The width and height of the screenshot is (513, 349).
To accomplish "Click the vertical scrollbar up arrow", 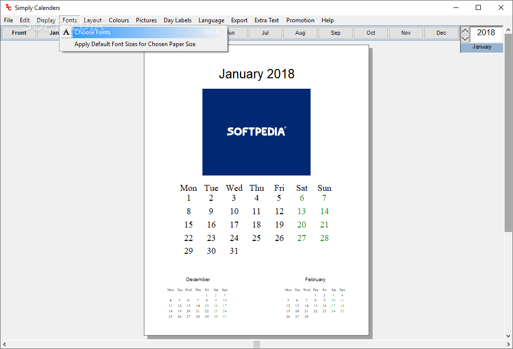I will tap(508, 30).
